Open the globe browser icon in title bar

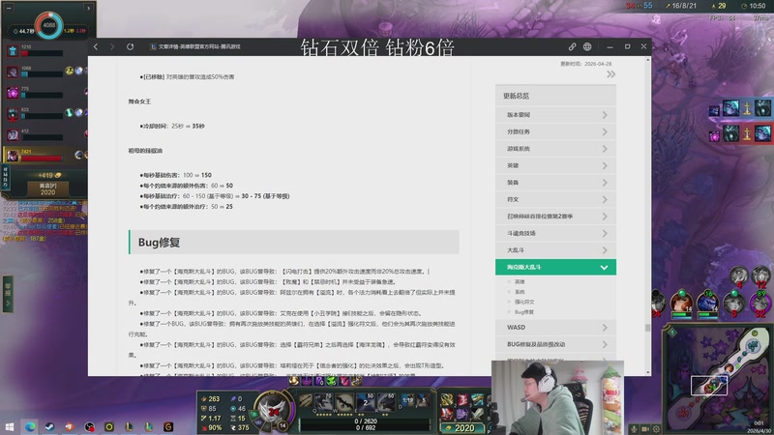587,46
